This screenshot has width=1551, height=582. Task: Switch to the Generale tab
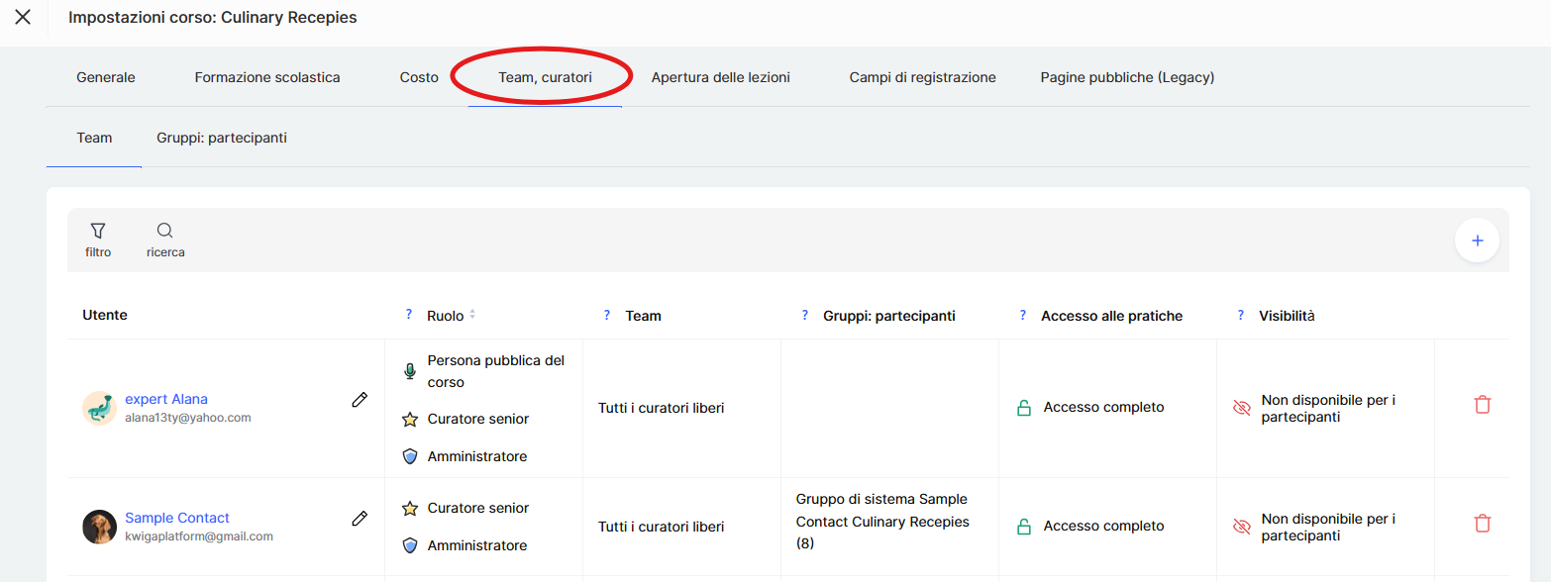pyautogui.click(x=106, y=77)
